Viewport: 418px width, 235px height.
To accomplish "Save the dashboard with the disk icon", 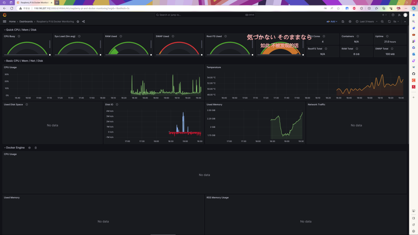I will [x=343, y=22].
